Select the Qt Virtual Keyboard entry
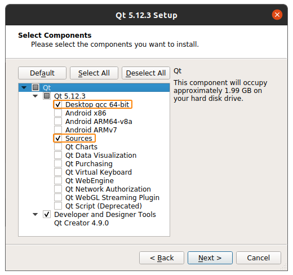This screenshot has height=275, width=293. (x=99, y=172)
